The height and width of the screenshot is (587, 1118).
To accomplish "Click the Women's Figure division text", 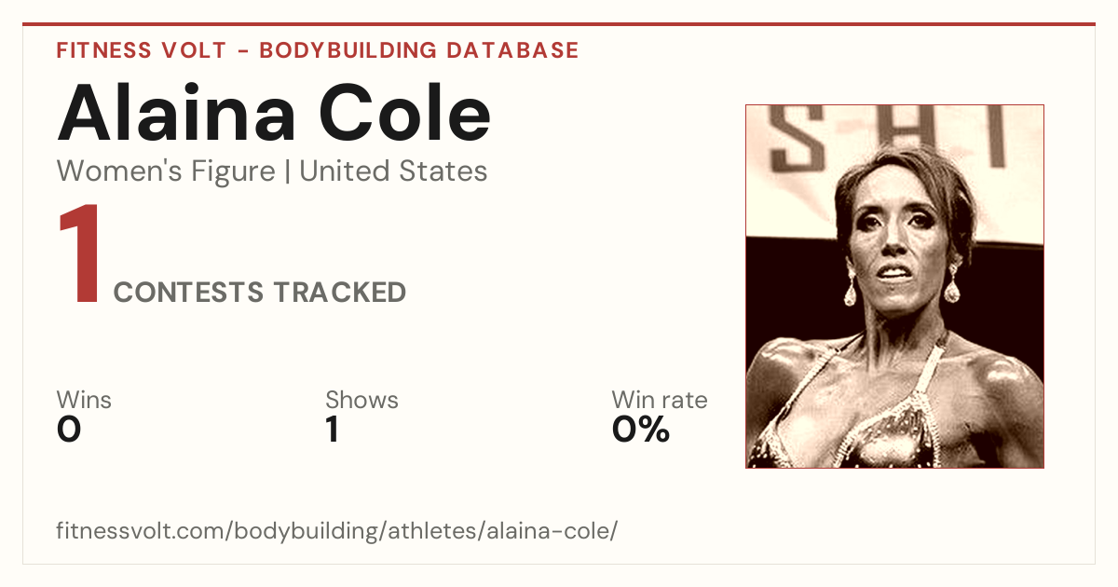I will (x=166, y=171).
